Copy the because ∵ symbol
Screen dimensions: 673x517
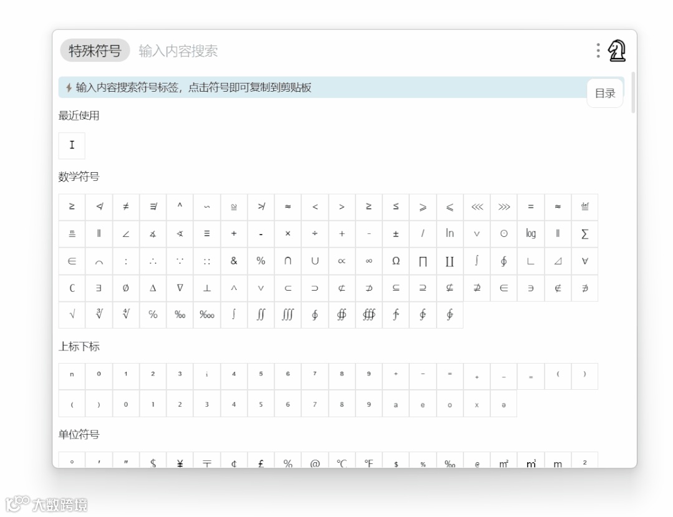pyautogui.click(x=180, y=261)
